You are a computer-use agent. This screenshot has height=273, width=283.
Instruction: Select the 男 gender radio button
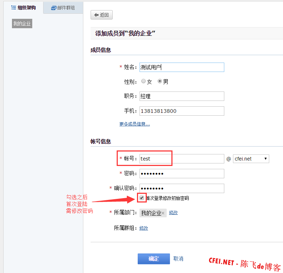tap(160, 81)
